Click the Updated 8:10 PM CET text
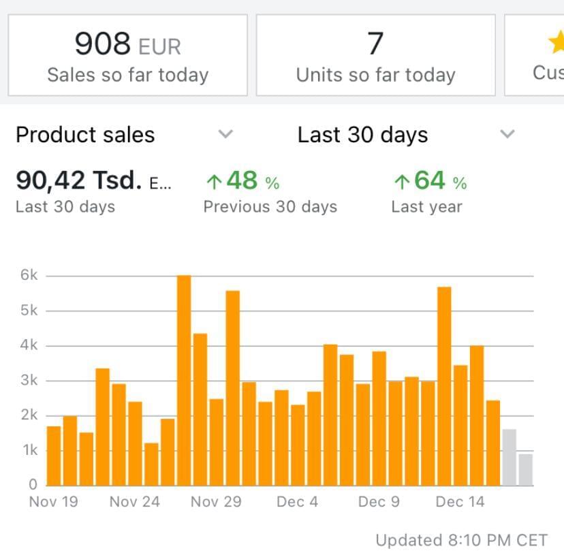This screenshot has height=555, width=564. (x=461, y=540)
